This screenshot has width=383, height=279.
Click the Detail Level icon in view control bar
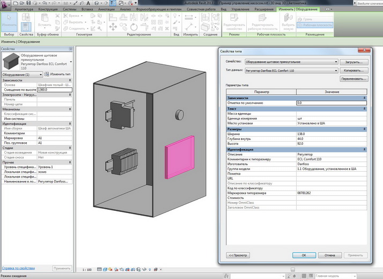pos(99,269)
